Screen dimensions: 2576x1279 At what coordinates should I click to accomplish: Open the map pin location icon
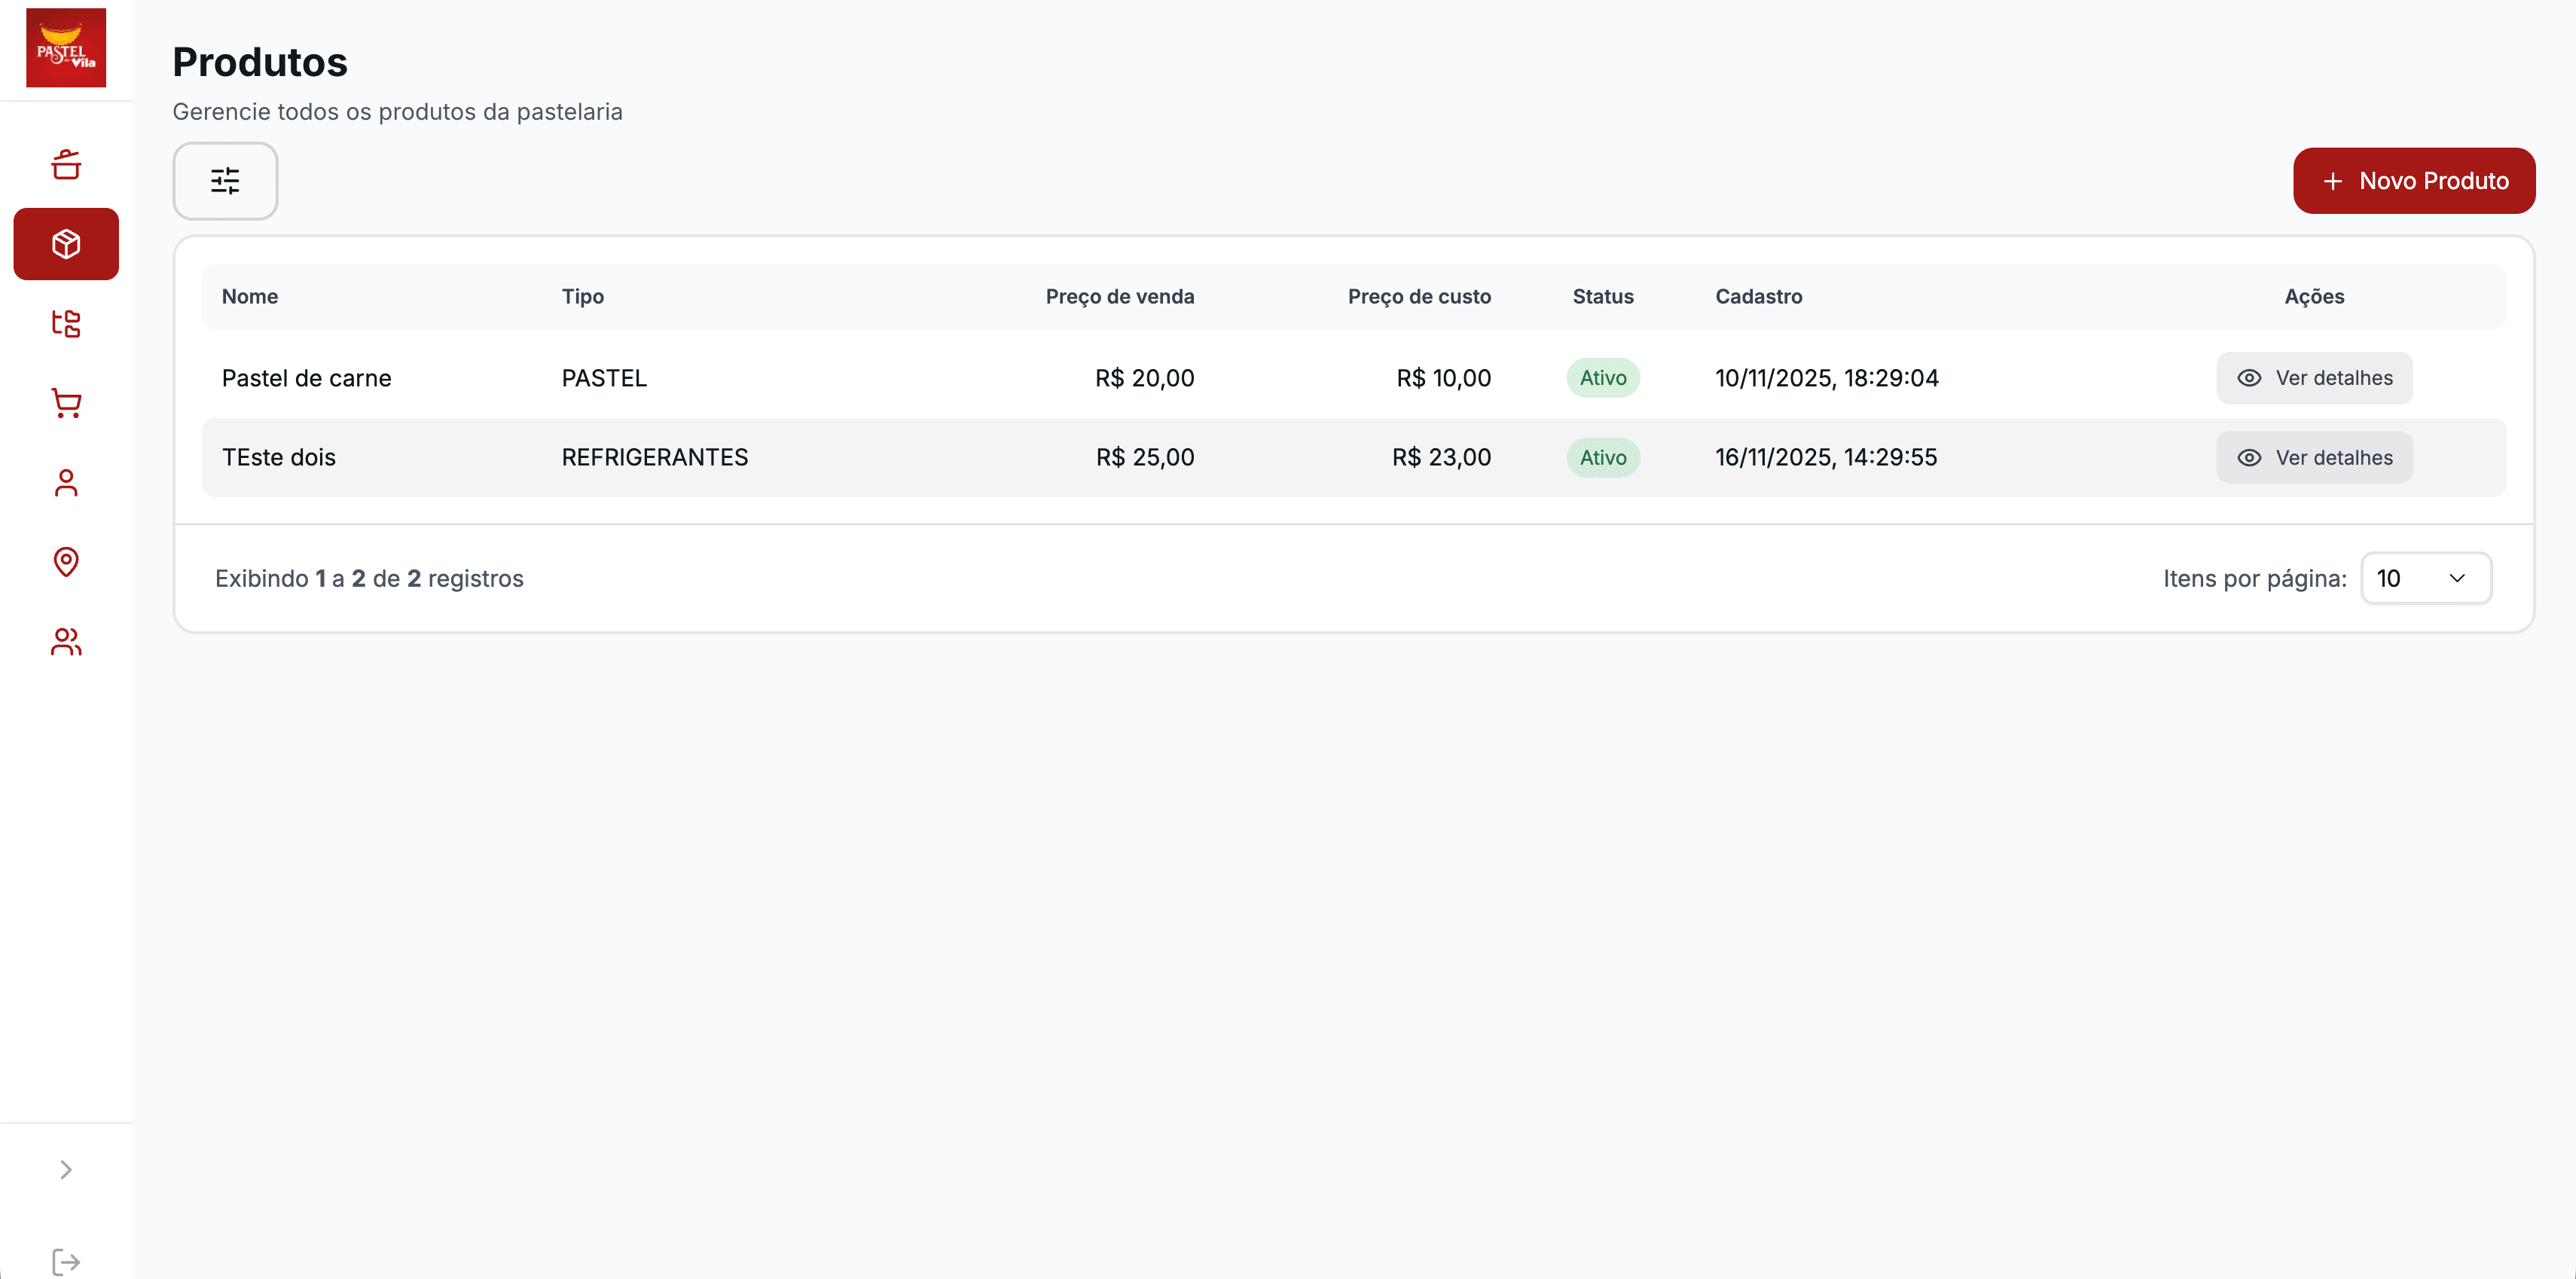tap(66, 562)
